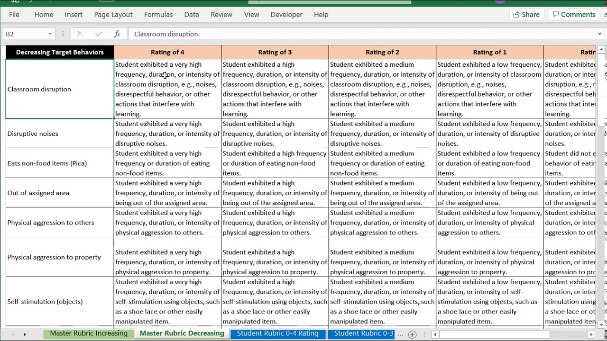Click the horizontal scrollbar right arrow
607x341 pixels.
tap(591, 335)
